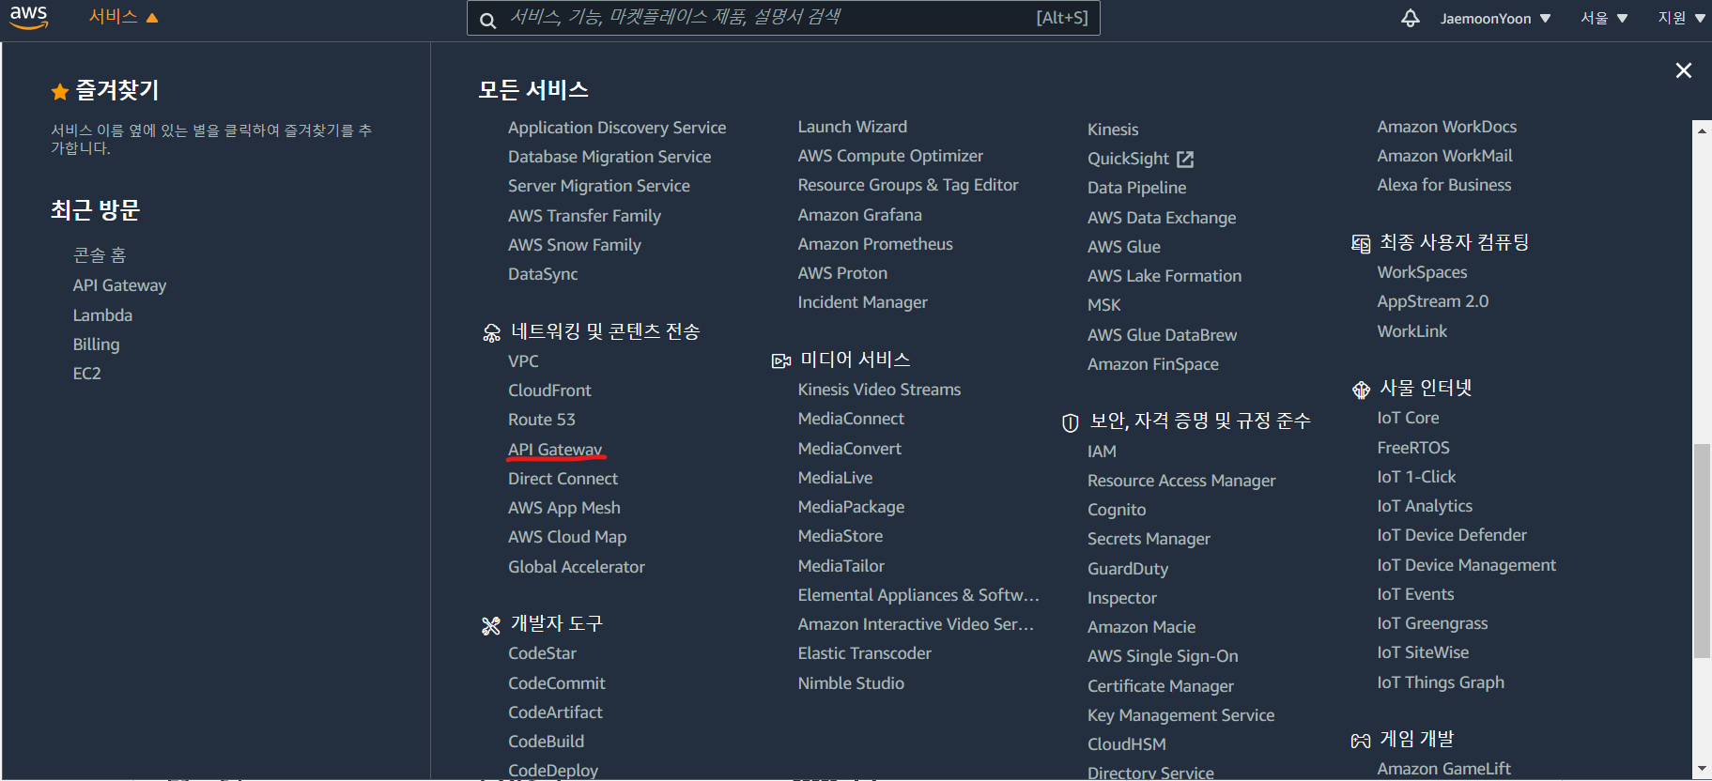Open AWS Glue DataBrew service

point(1162,335)
